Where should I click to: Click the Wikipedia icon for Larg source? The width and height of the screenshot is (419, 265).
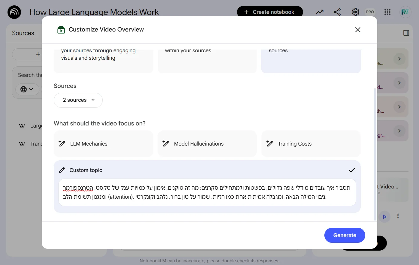click(22, 126)
